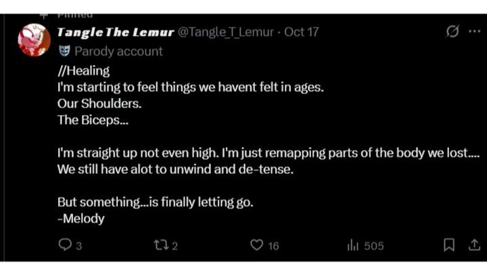Open the tweet text starting with //Healing
This screenshot has height=274, width=487.
pyautogui.click(x=269, y=145)
